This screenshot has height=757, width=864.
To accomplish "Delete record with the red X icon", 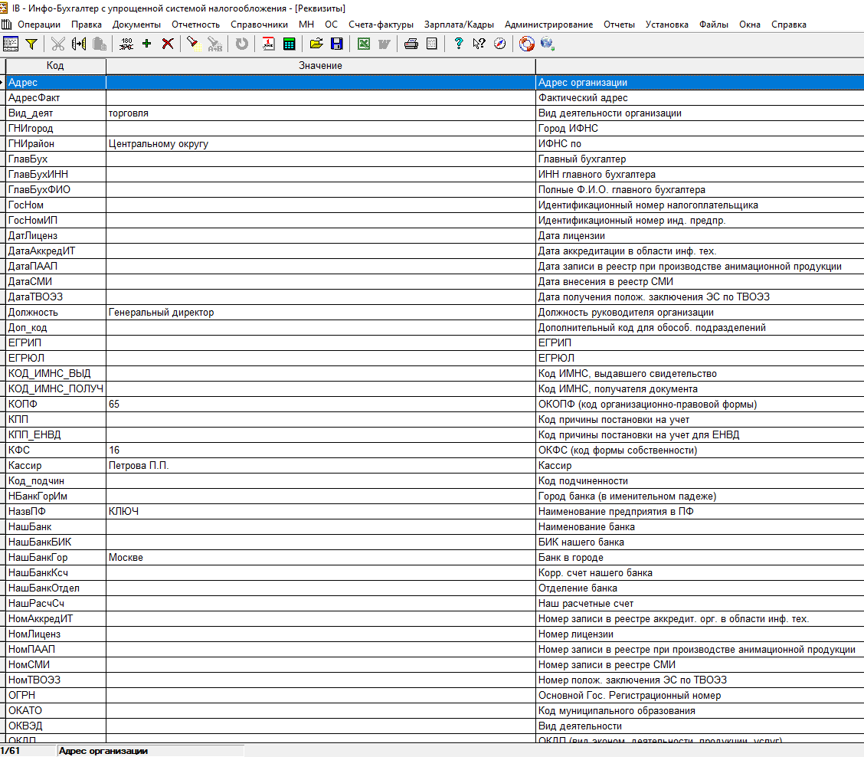I will pyautogui.click(x=168, y=44).
